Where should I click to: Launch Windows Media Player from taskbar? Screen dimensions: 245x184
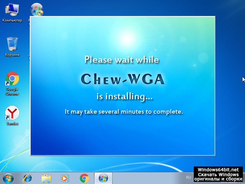coord(65,178)
